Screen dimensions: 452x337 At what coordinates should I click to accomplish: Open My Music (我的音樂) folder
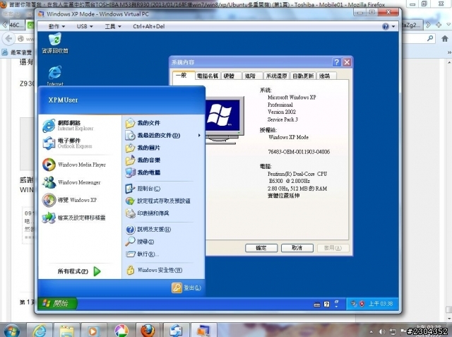(x=143, y=160)
